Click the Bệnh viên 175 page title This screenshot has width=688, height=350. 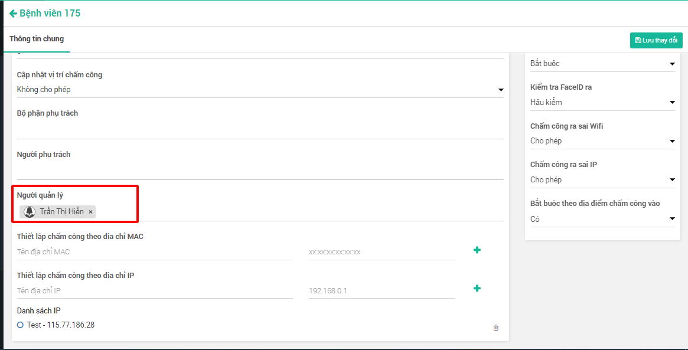pyautogui.click(x=50, y=13)
